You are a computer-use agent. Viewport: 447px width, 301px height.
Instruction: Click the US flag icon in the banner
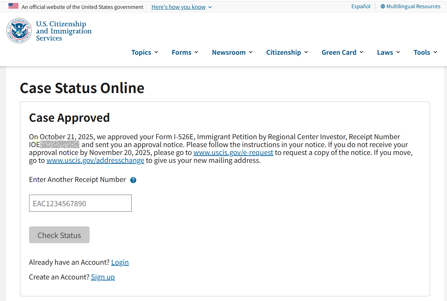tap(13, 6)
